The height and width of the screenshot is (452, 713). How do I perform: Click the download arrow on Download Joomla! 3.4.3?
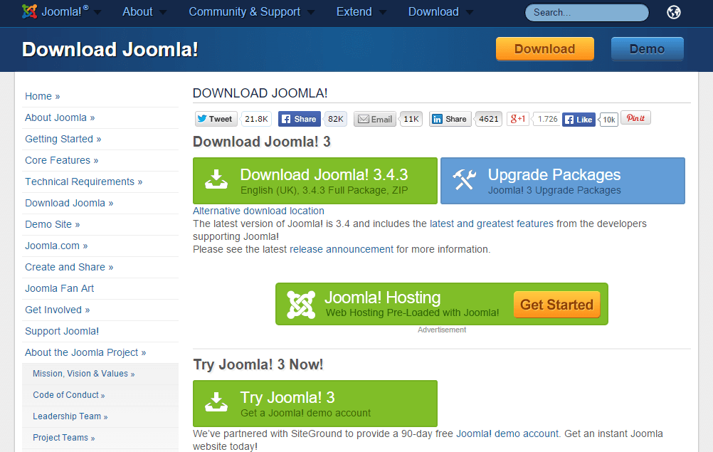point(216,180)
